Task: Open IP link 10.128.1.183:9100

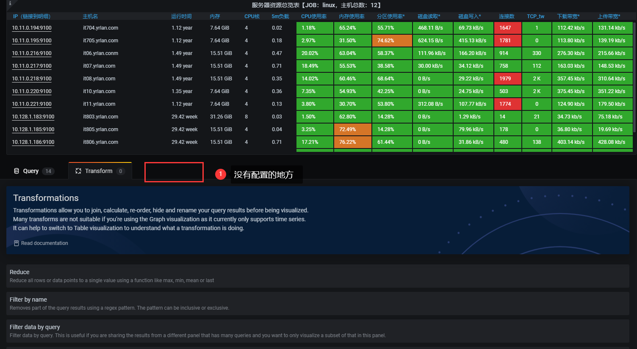Action: click(x=33, y=117)
